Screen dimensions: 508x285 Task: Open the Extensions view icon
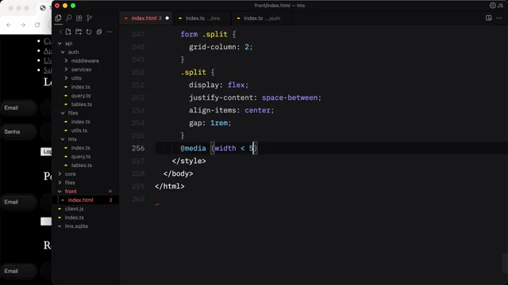coord(79,18)
